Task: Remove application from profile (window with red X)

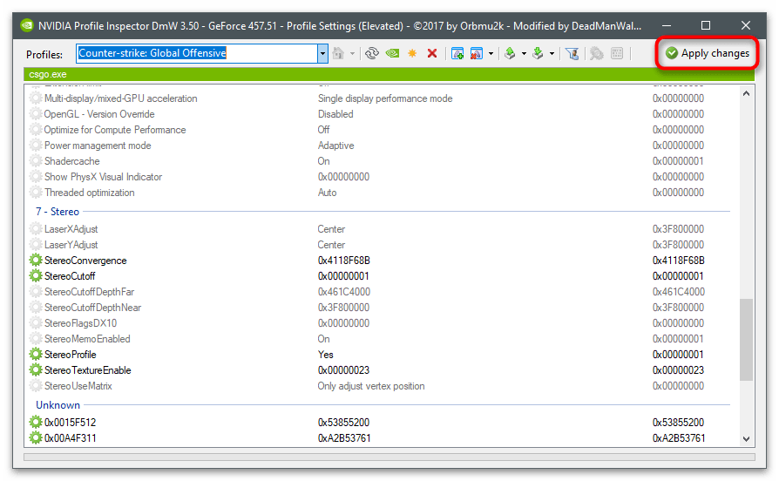Action: tap(477, 53)
